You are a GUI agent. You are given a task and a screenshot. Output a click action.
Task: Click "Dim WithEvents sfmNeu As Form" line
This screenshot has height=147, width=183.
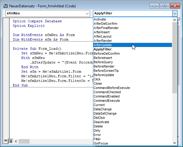coord(44,35)
